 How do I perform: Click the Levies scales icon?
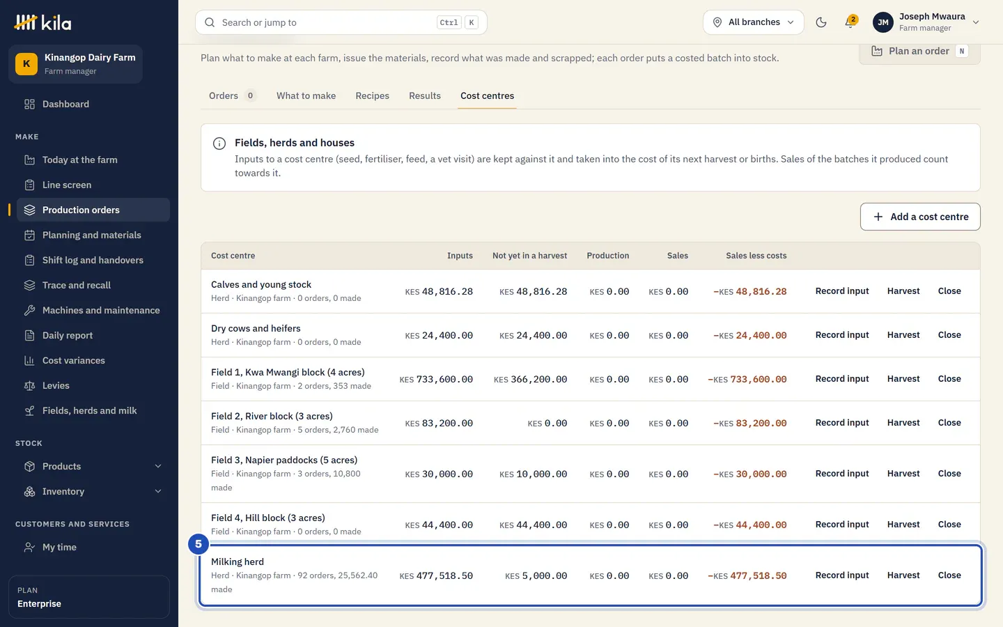[29, 385]
